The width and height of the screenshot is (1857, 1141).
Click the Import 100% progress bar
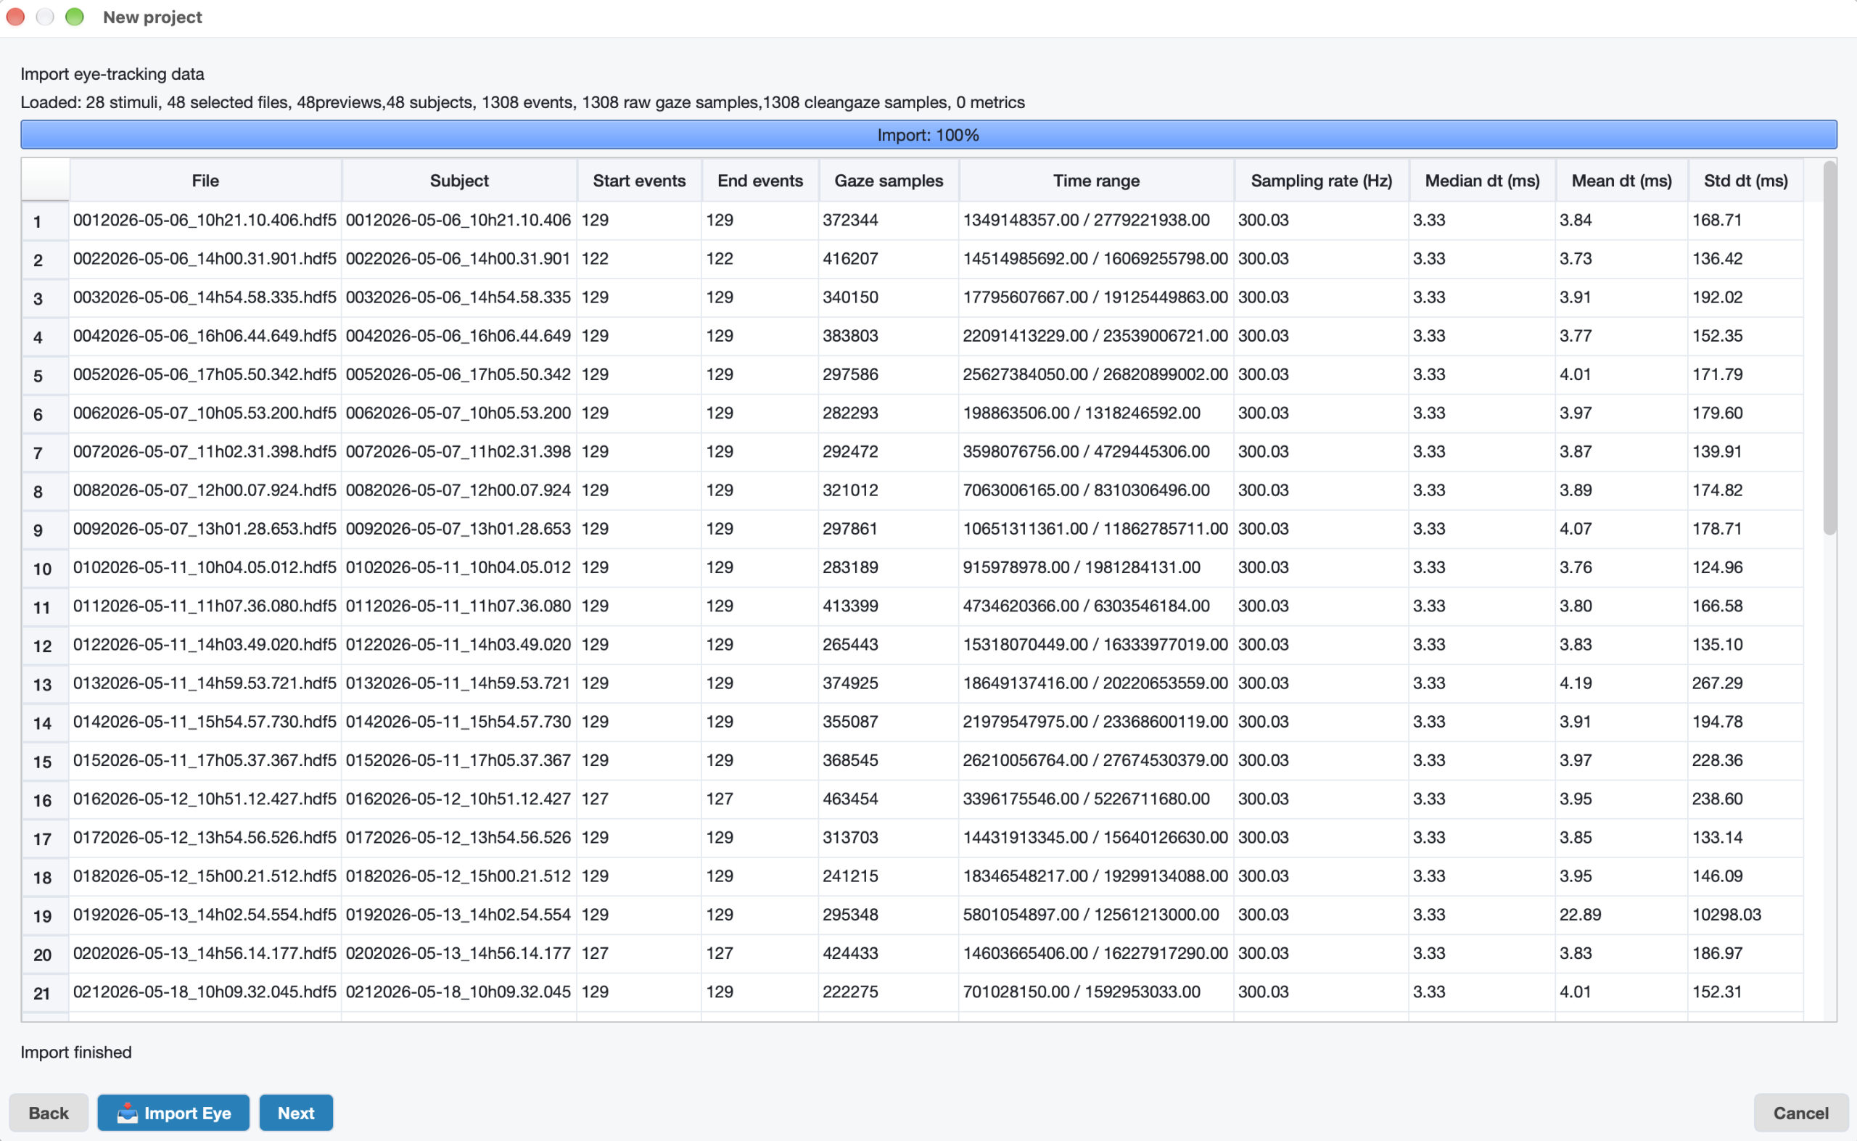click(928, 135)
